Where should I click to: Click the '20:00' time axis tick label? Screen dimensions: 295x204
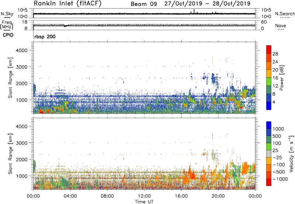[218, 196]
